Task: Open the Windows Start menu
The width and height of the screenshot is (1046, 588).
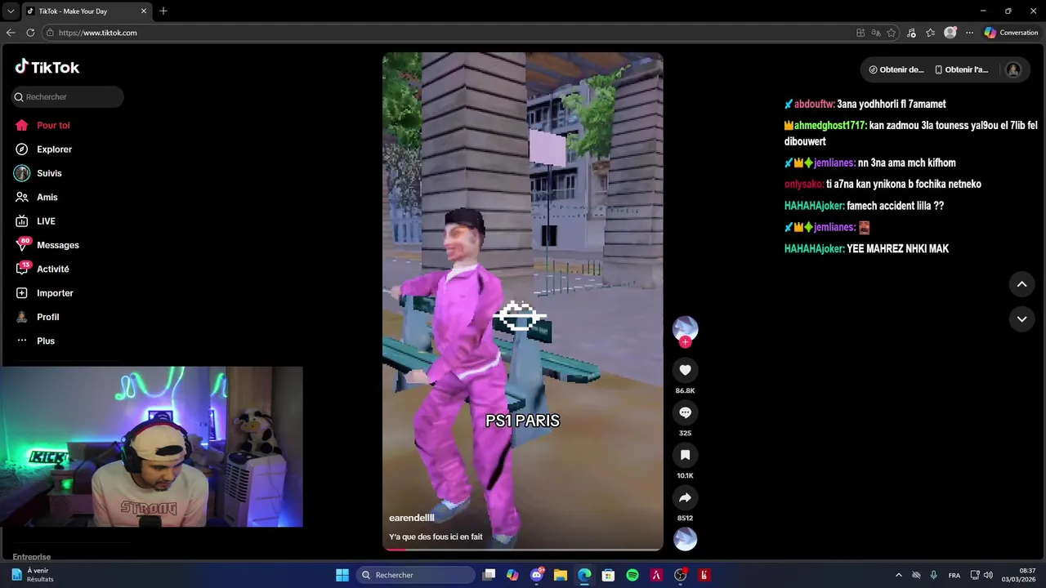Action: 342,575
